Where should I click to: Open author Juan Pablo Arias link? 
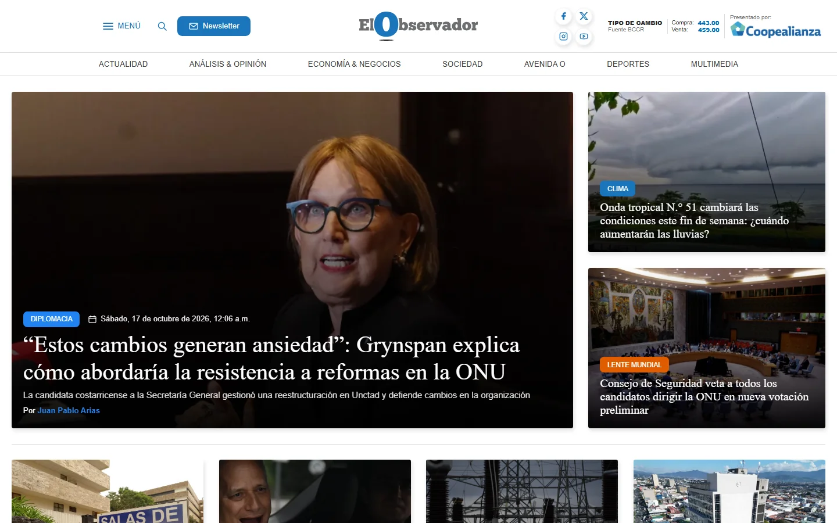click(69, 410)
